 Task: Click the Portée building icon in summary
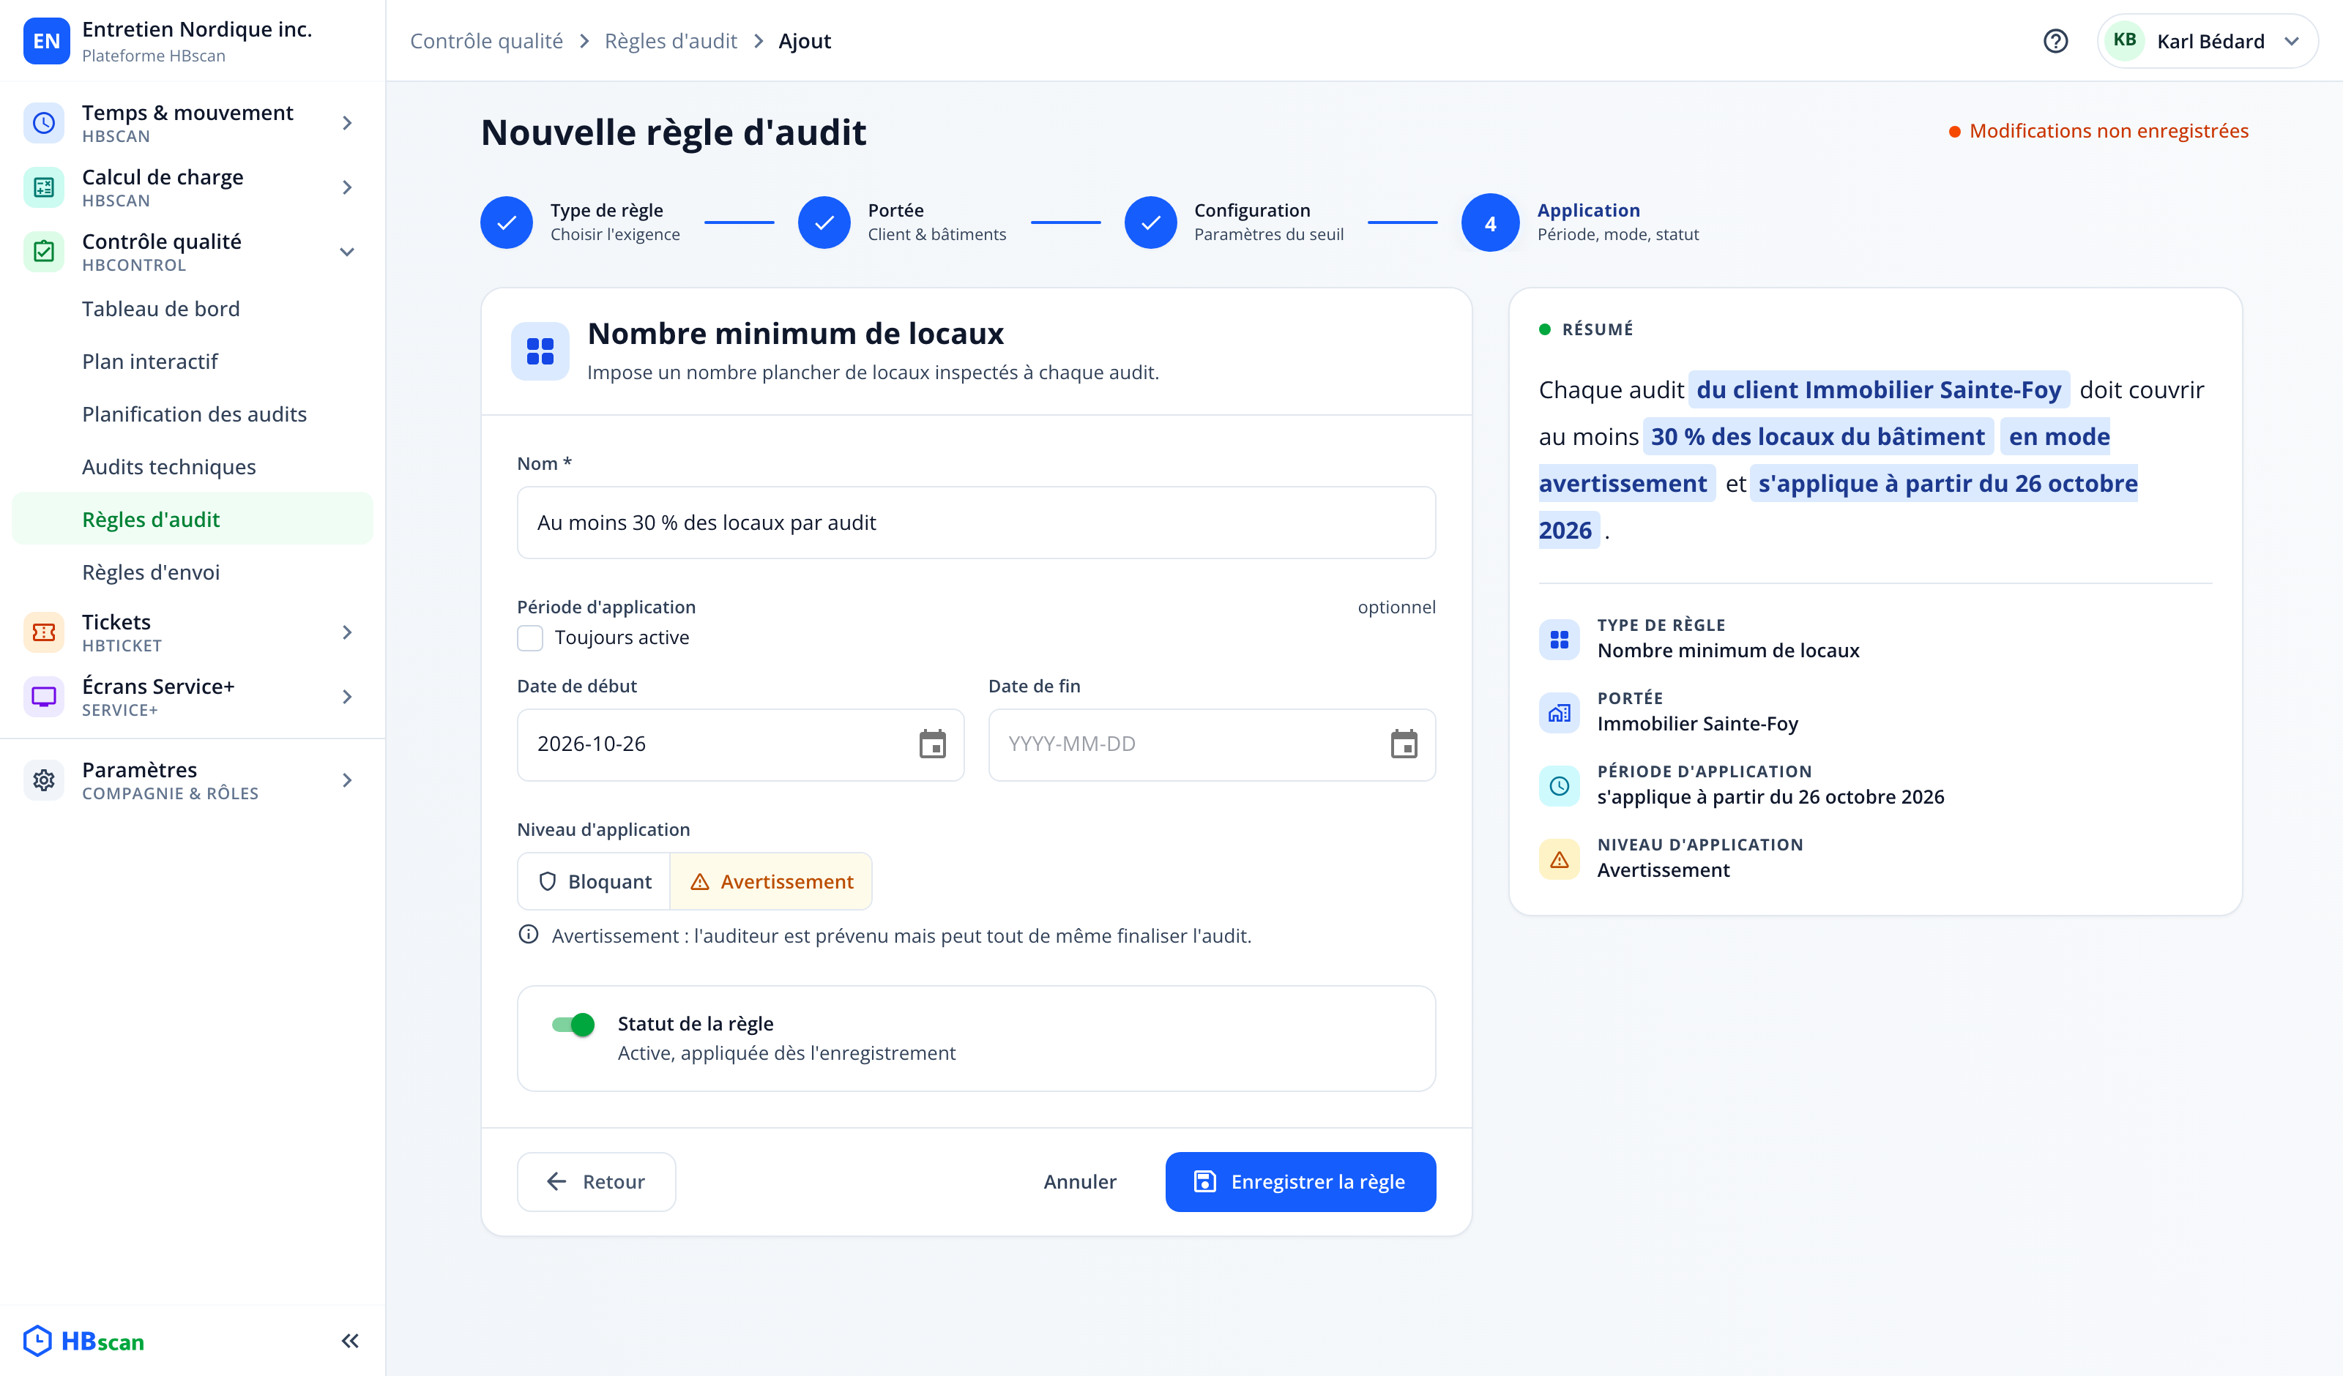point(1560,713)
